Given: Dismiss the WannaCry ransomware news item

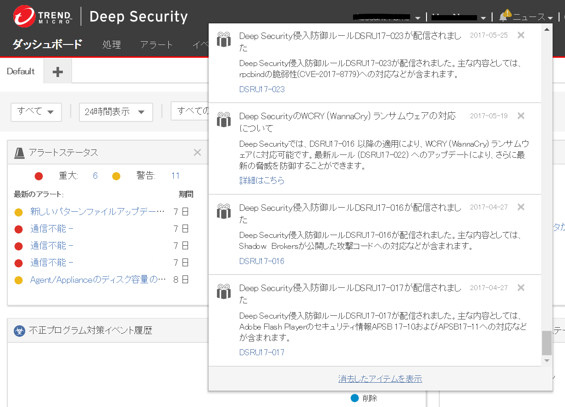Looking at the screenshot, I should click(521, 116).
